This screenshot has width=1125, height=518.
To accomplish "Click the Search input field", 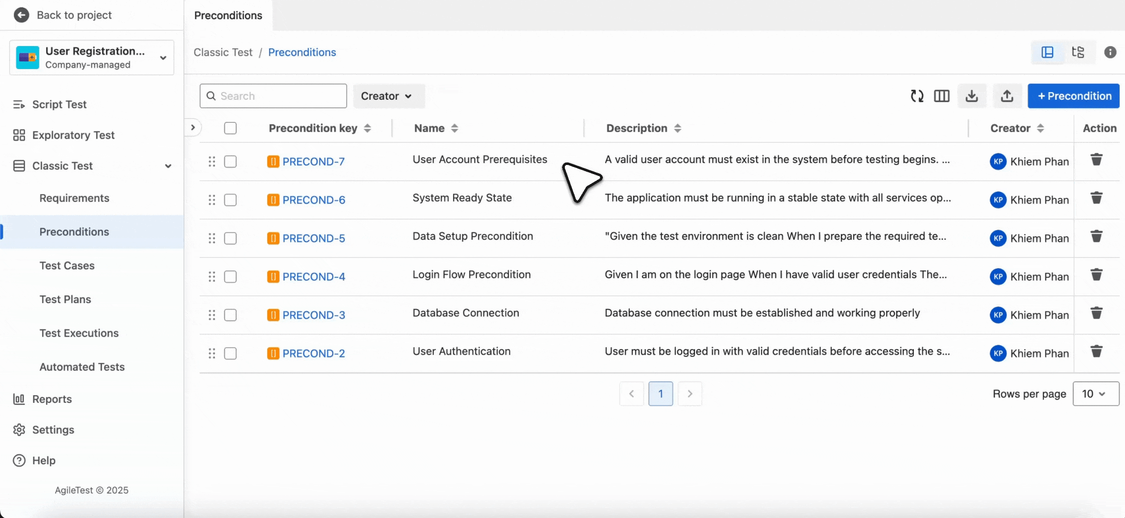I will pyautogui.click(x=281, y=96).
